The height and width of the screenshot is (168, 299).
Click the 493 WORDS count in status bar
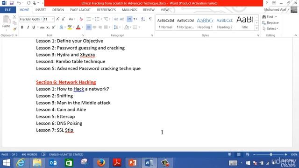[x=29, y=154]
